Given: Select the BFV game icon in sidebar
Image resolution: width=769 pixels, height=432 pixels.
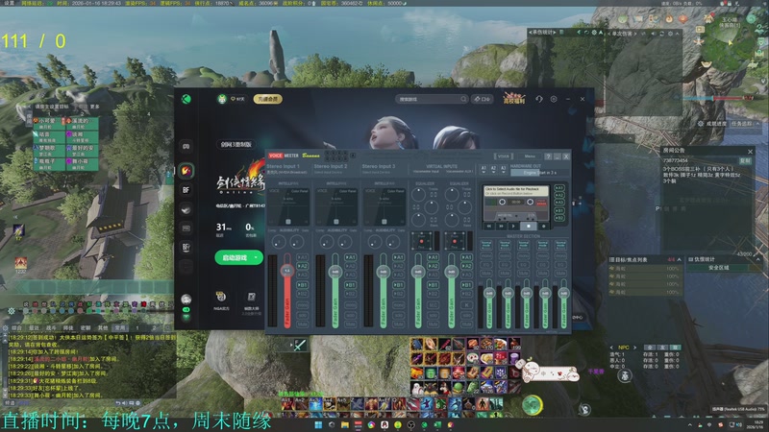Looking at the screenshot, I should point(186,248).
